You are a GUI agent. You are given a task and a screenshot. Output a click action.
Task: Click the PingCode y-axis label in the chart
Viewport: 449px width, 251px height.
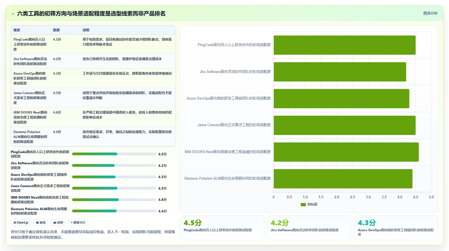click(x=234, y=45)
